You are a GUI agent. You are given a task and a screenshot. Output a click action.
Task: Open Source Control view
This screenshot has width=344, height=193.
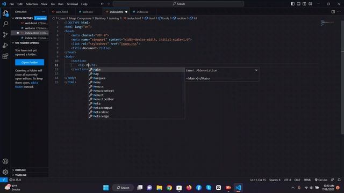5,34
